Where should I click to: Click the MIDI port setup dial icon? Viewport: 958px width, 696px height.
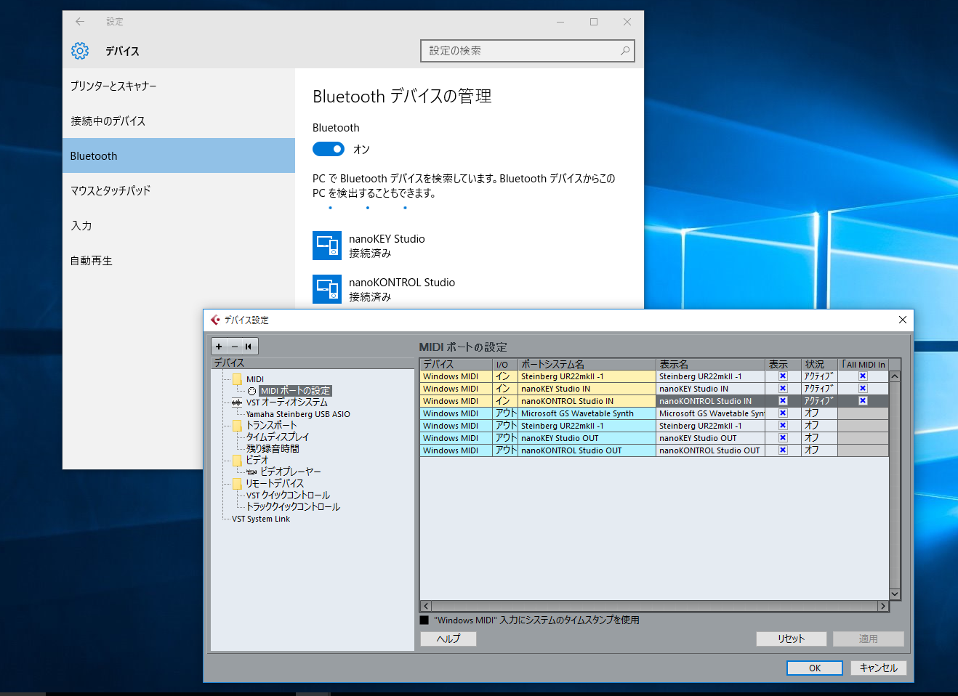pyautogui.click(x=251, y=391)
